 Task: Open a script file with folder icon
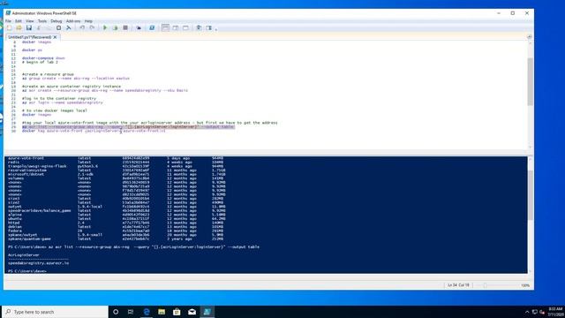19,27
